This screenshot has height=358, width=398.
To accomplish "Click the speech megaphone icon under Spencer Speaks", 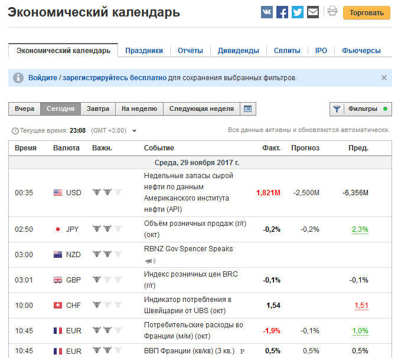I will pyautogui.click(x=150, y=261).
